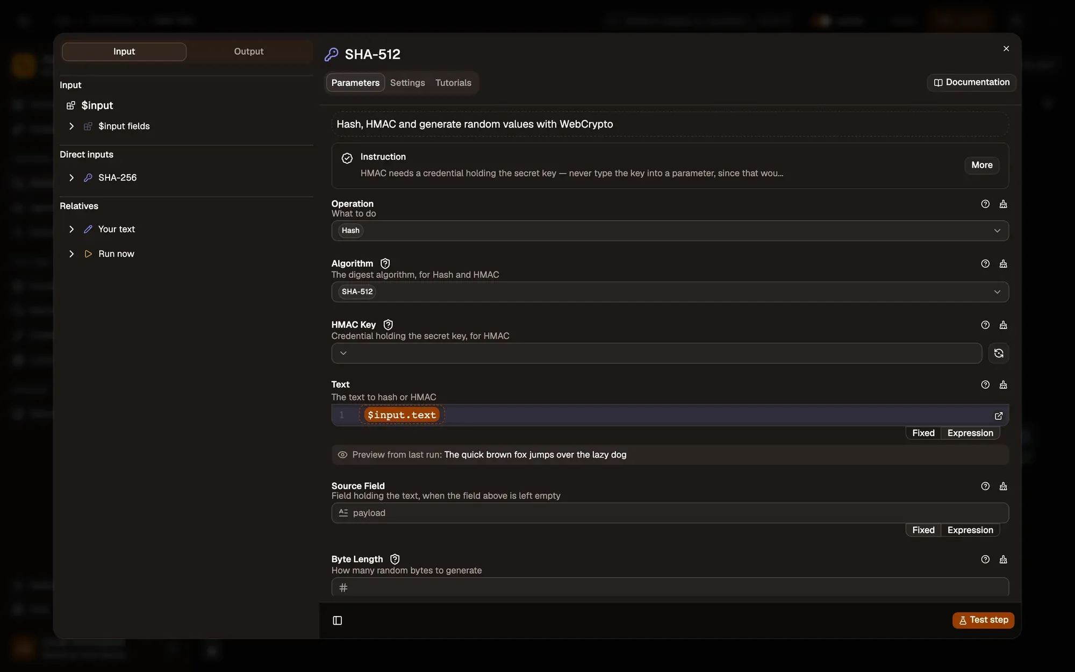Switch to the Settings tab
This screenshot has height=672, width=1075.
(x=407, y=83)
